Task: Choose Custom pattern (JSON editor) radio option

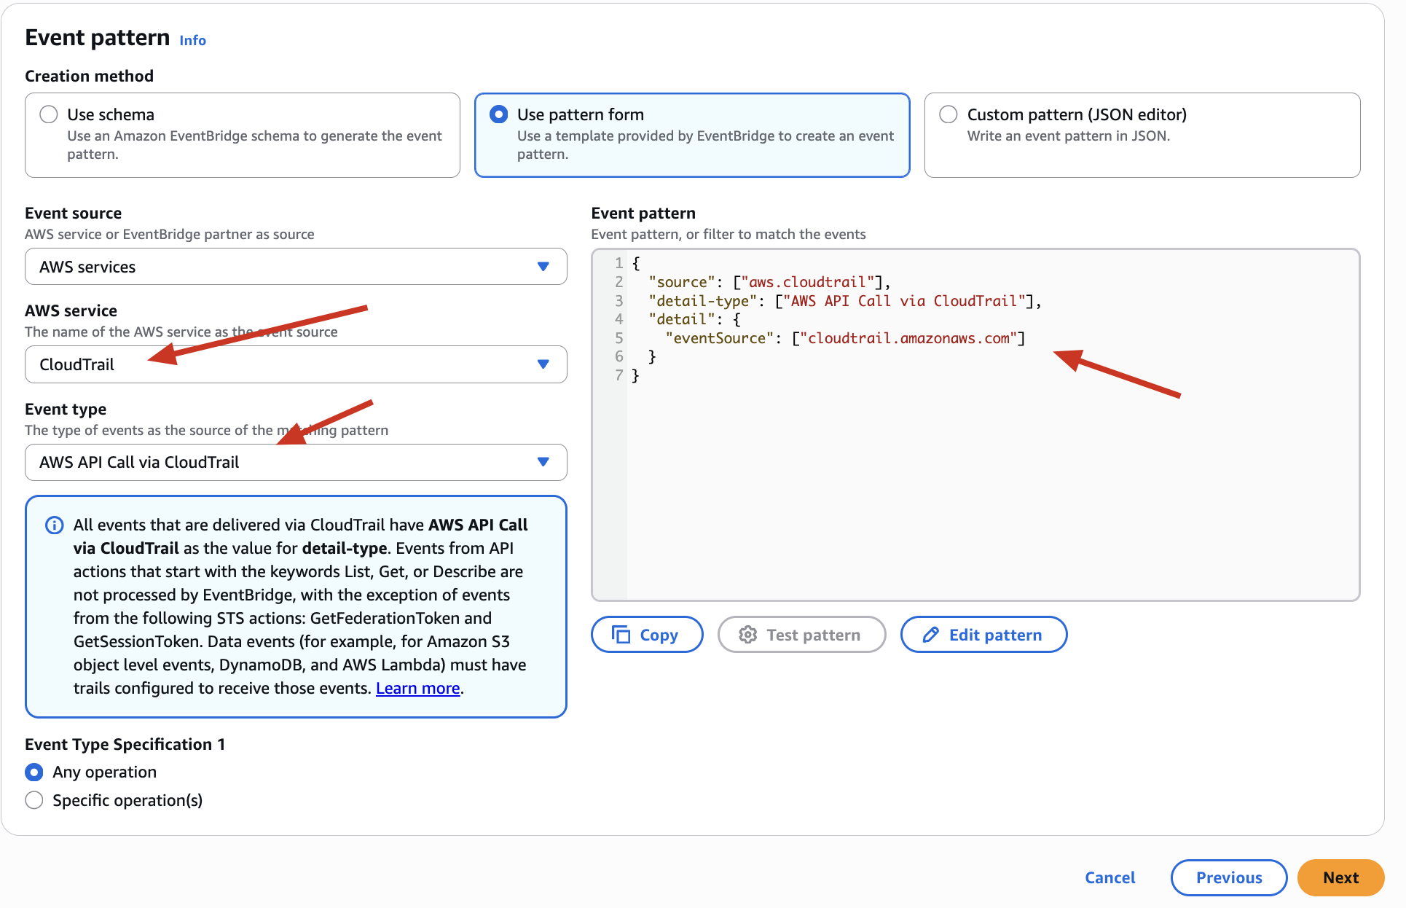Action: [x=949, y=114]
